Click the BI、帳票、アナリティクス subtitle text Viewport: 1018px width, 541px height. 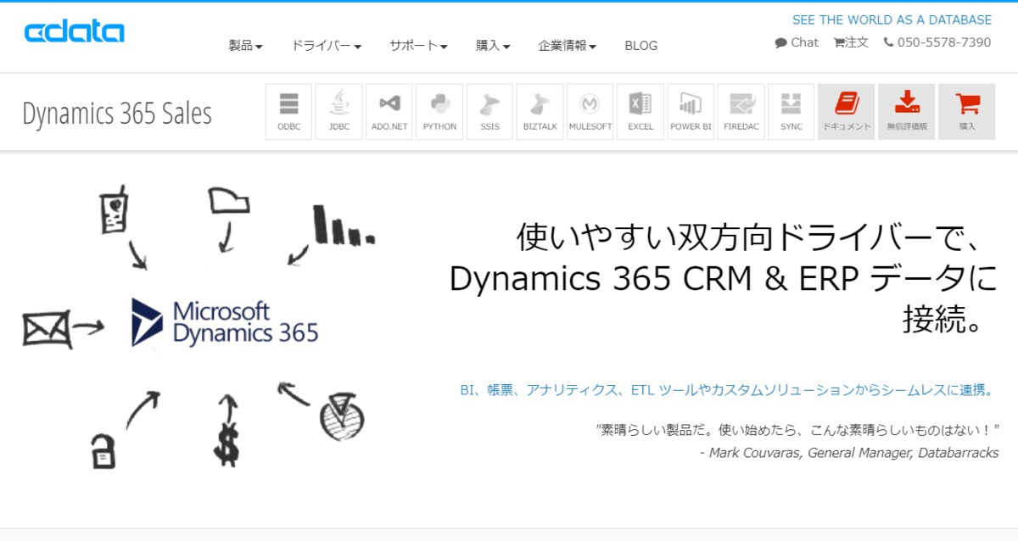[x=728, y=390]
